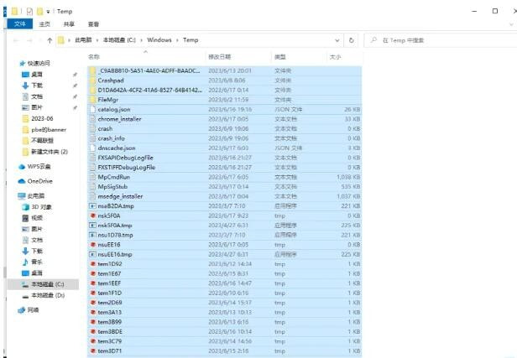Open WPS云盘 in the navigation pane
The image size is (517, 358).
pos(39,166)
